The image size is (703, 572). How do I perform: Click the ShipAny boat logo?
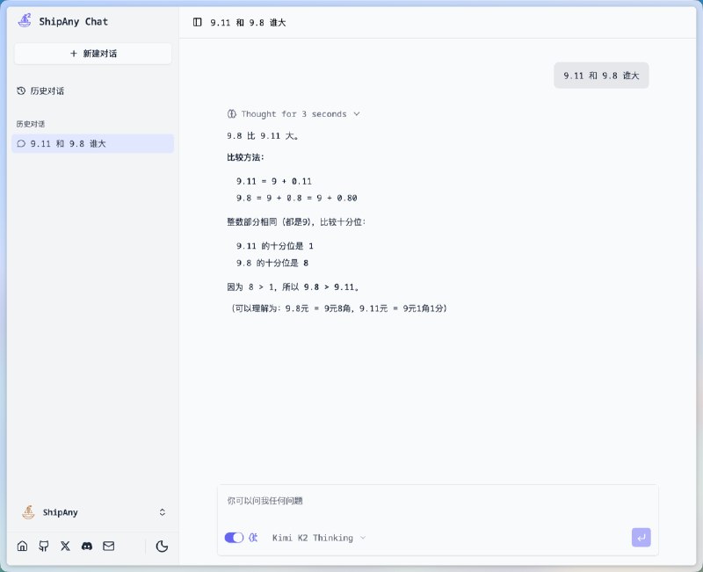(x=24, y=20)
